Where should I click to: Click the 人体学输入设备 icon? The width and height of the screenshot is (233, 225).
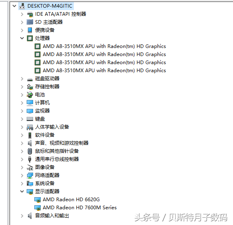click(x=30, y=127)
